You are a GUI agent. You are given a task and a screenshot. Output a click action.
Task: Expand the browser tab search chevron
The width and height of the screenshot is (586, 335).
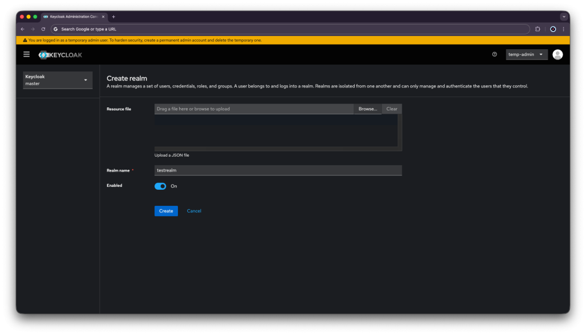(x=563, y=17)
